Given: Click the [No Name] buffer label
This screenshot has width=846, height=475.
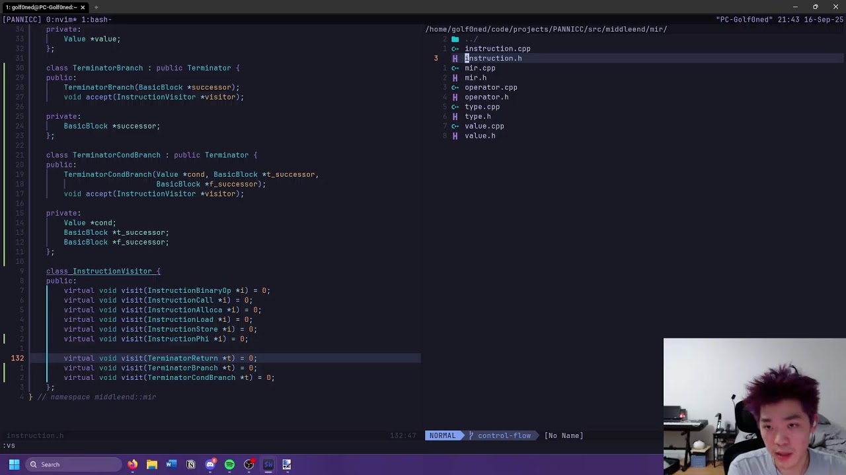Looking at the screenshot, I should pyautogui.click(x=564, y=435).
